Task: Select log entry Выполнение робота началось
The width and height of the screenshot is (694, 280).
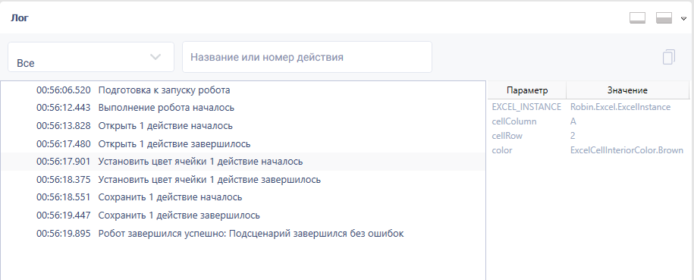Action: (243, 108)
